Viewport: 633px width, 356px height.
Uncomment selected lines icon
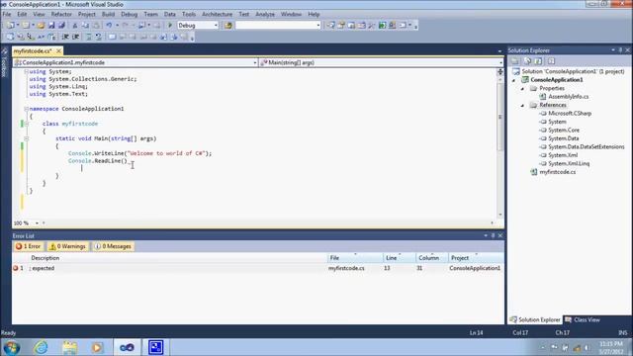(x=99, y=38)
